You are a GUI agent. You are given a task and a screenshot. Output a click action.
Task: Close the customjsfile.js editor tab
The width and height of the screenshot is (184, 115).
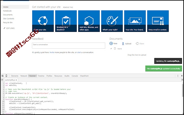16,80
